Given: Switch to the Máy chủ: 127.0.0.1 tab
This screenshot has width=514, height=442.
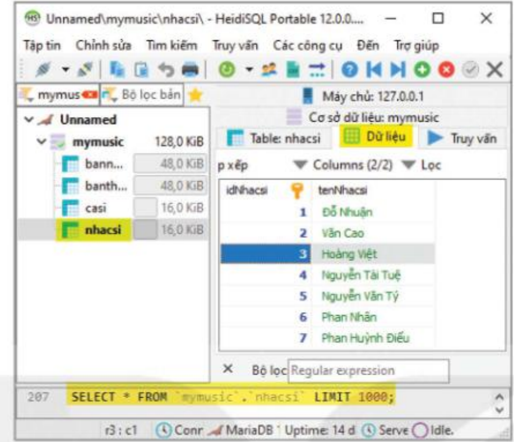Looking at the screenshot, I should point(362,96).
